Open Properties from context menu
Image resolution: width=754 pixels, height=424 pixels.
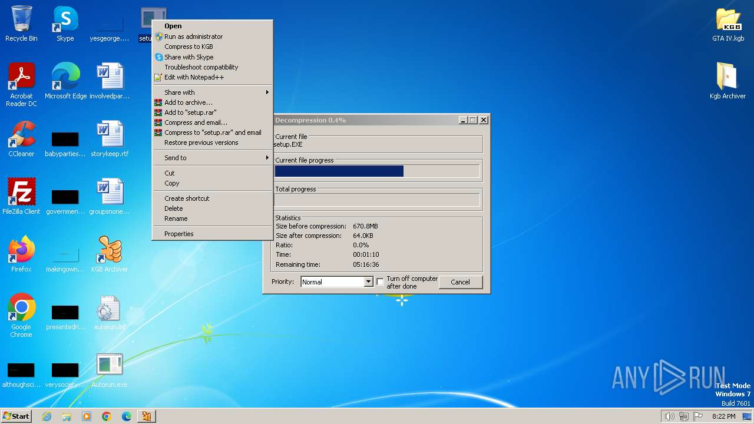tap(213, 234)
